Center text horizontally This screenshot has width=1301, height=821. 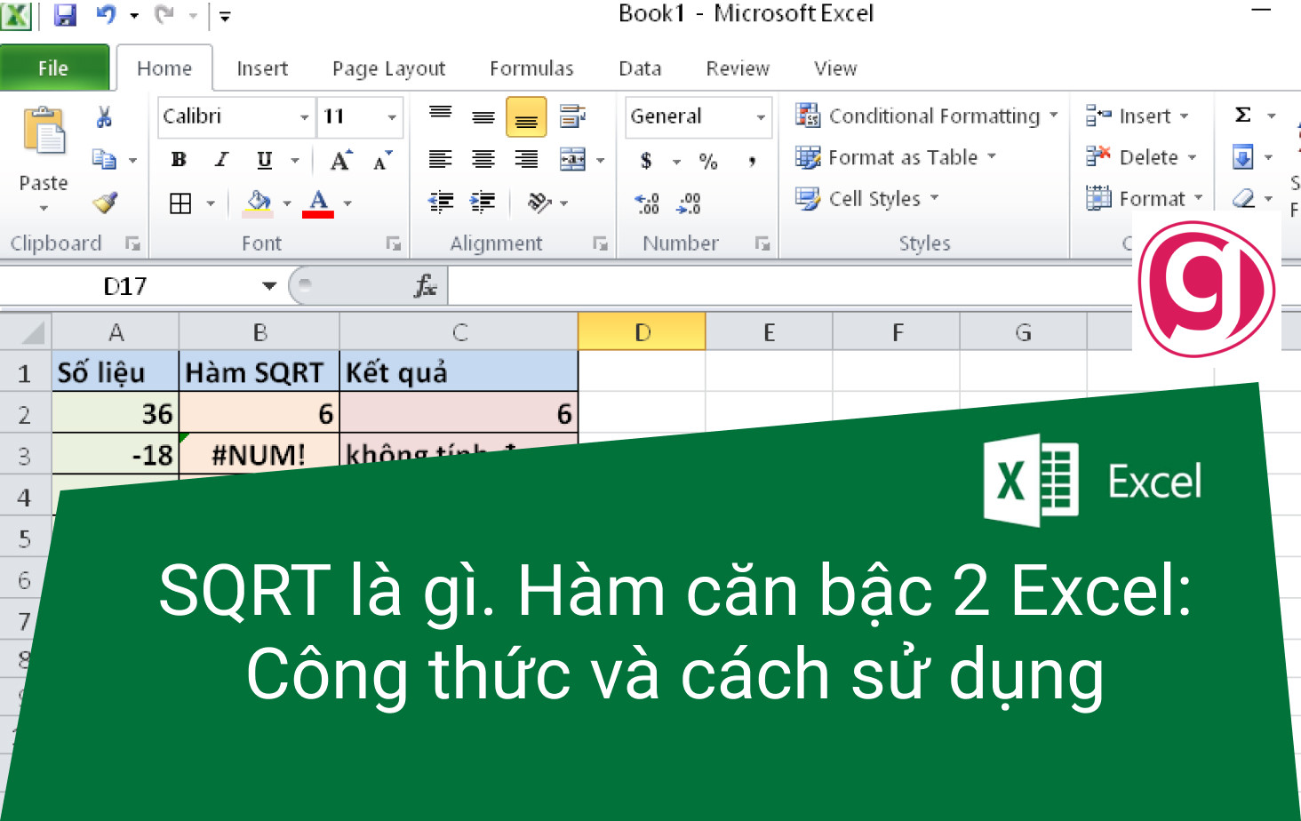[483, 160]
